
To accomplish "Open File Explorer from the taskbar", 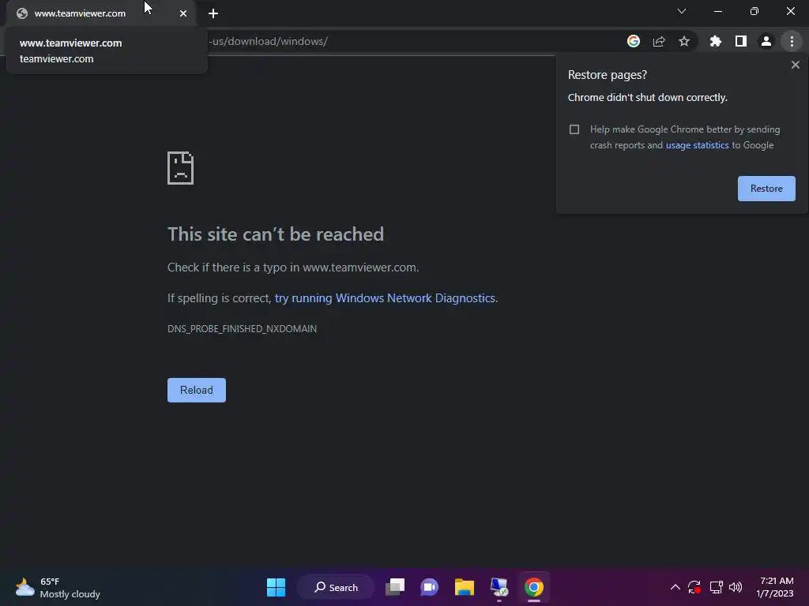I will (x=465, y=587).
